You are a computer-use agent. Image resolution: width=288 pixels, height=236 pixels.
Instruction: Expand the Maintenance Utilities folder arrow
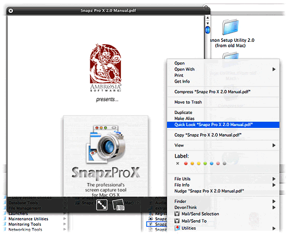(65, 219)
